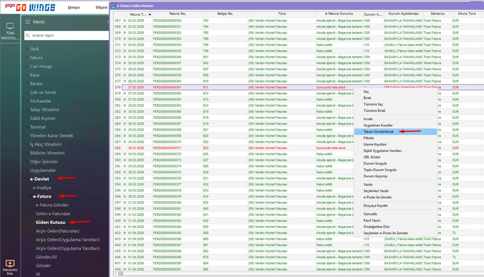Click the magnifier icon in the search box
This screenshot has width=484, height=277.
[28, 35]
